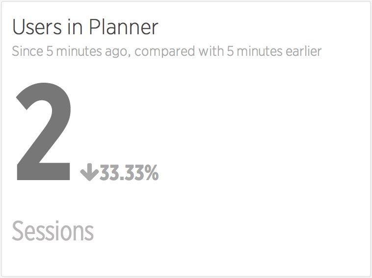Click the word Planner in the title
372x278 pixels.
(124, 27)
